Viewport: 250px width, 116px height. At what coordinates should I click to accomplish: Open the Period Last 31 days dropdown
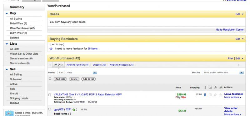click(77, 73)
